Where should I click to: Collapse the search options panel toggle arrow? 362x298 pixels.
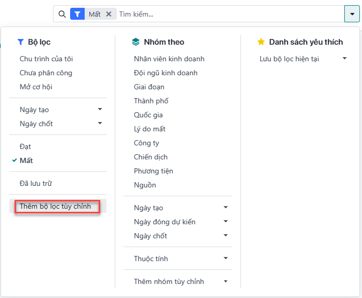(x=352, y=14)
